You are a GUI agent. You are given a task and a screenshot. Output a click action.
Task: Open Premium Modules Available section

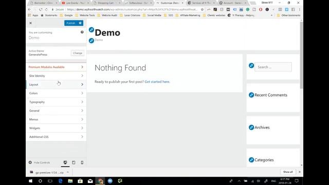[x=56, y=67]
